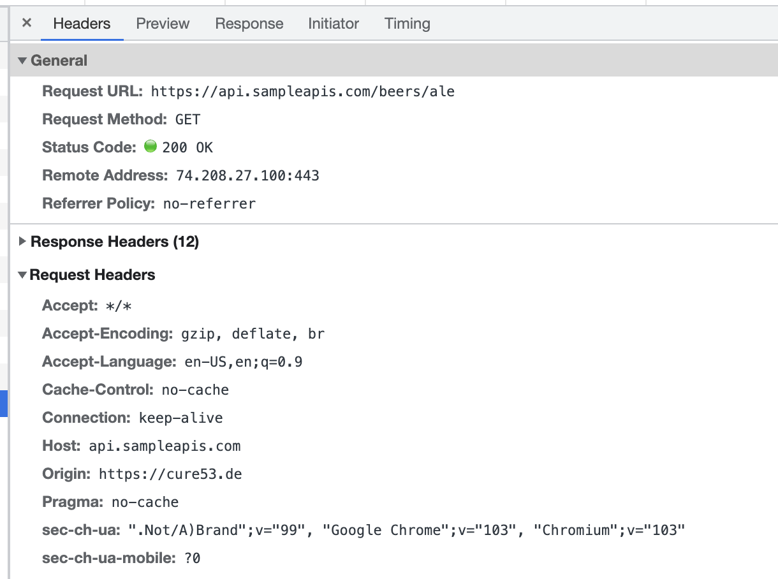Click the selected request row in the left list

pos(3,404)
